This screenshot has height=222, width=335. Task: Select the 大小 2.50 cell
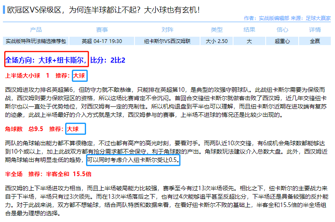[x=217, y=41]
